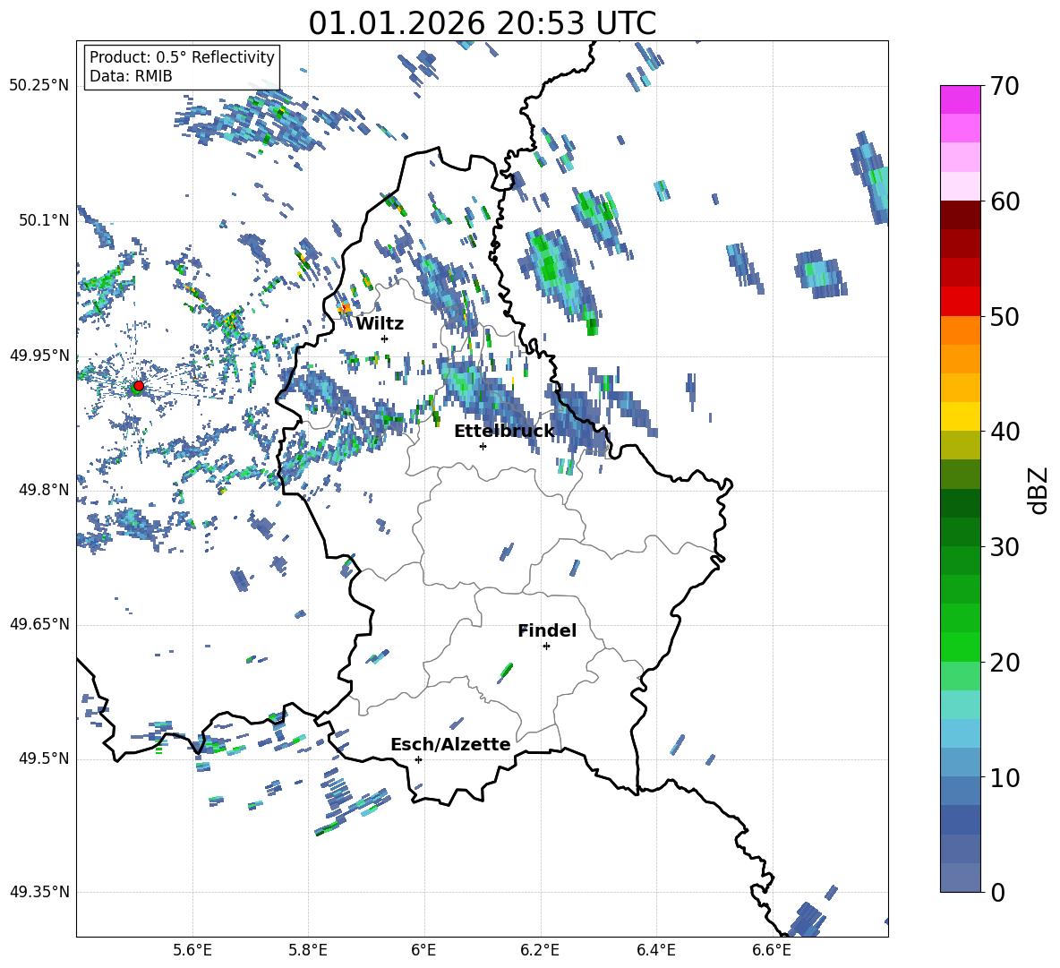Click the Ettelbruck station cross marker
This screenshot has height=968, width=1060.
tap(483, 446)
